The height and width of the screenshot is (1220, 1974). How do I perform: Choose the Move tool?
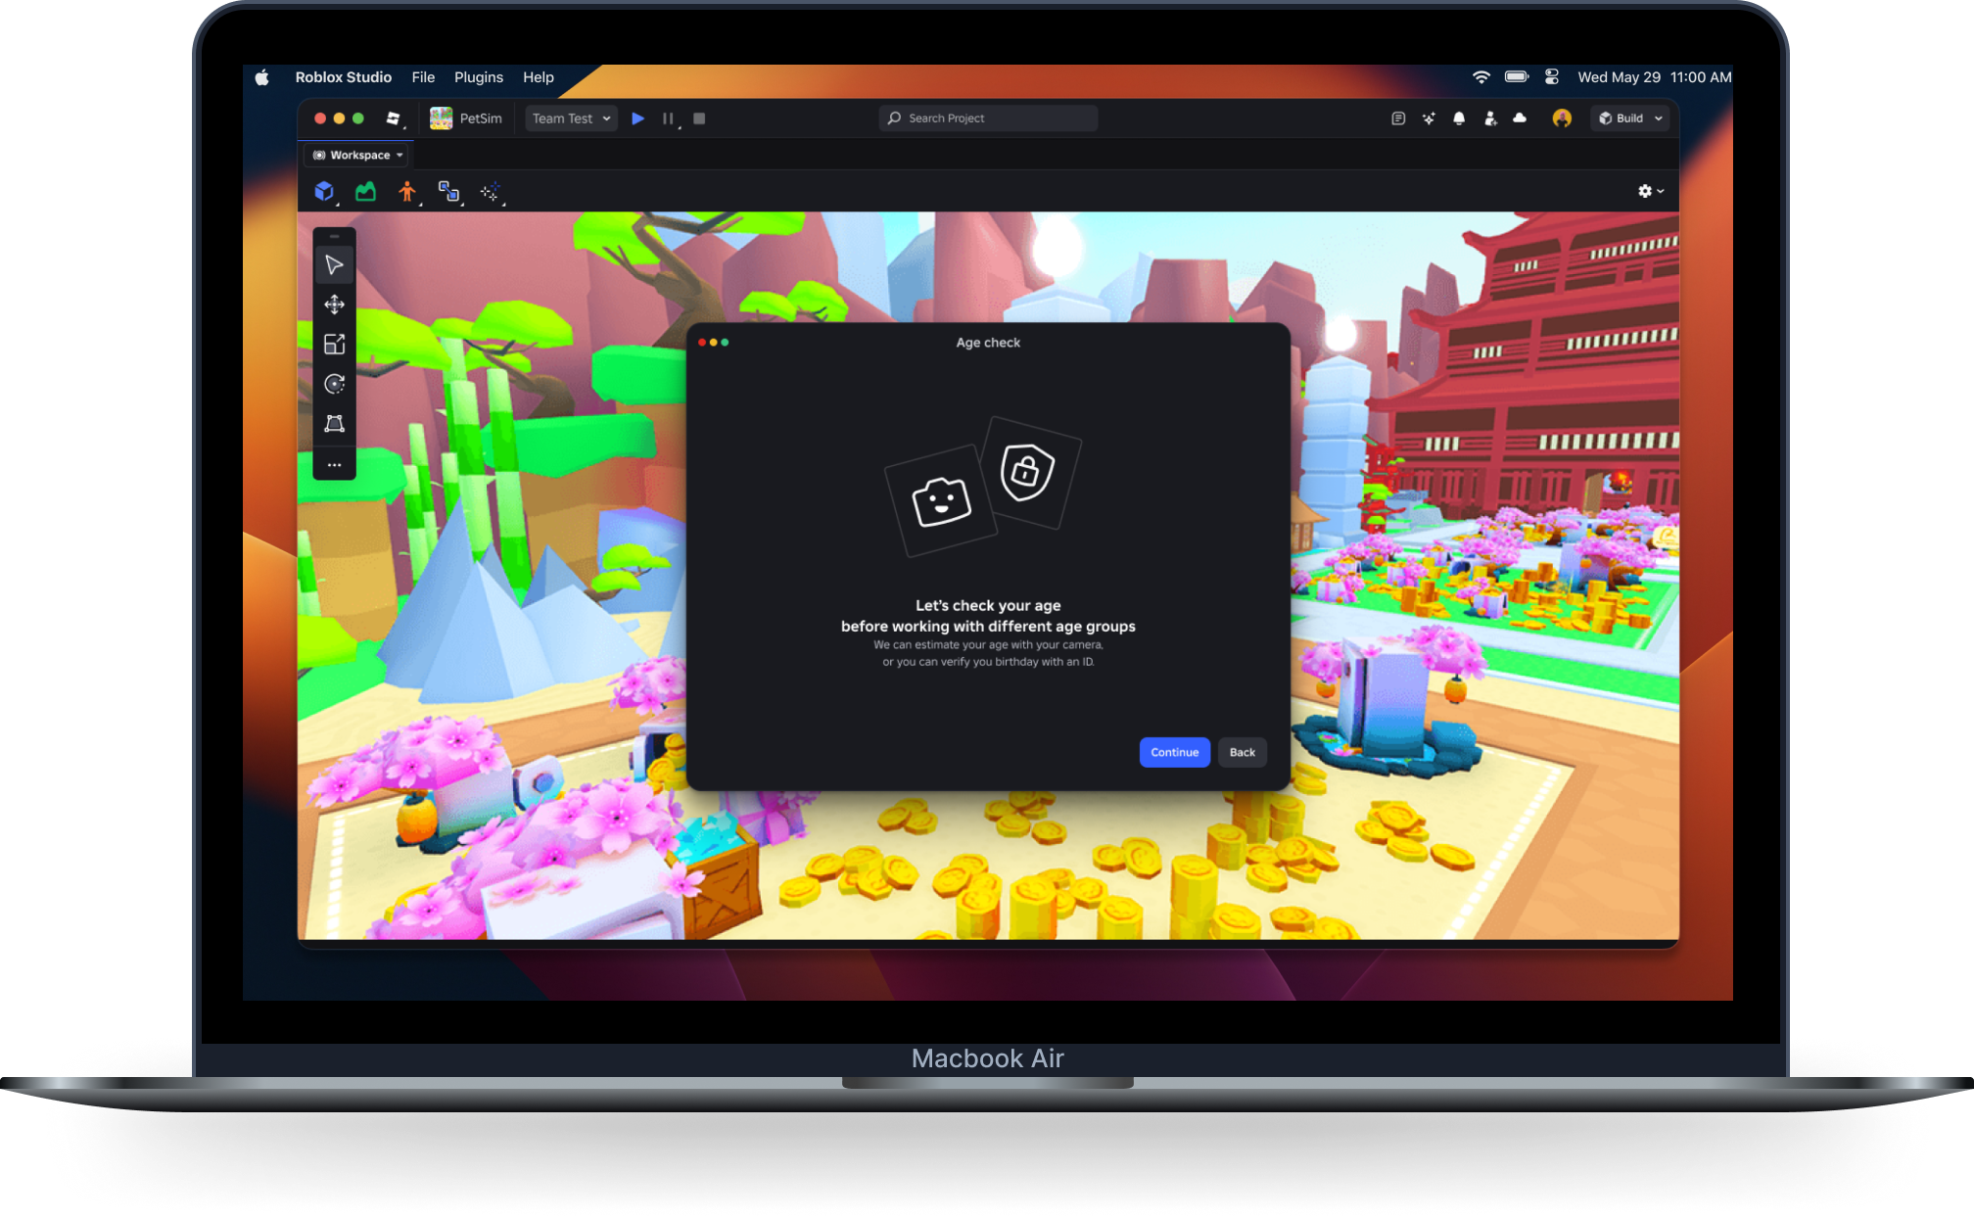[334, 305]
